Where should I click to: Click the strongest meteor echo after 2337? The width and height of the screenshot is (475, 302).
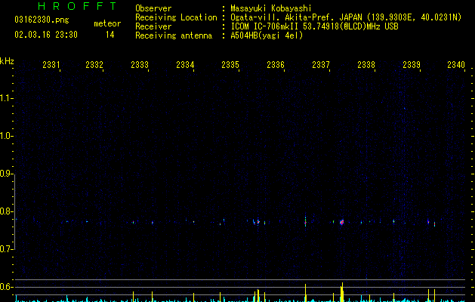point(342,222)
